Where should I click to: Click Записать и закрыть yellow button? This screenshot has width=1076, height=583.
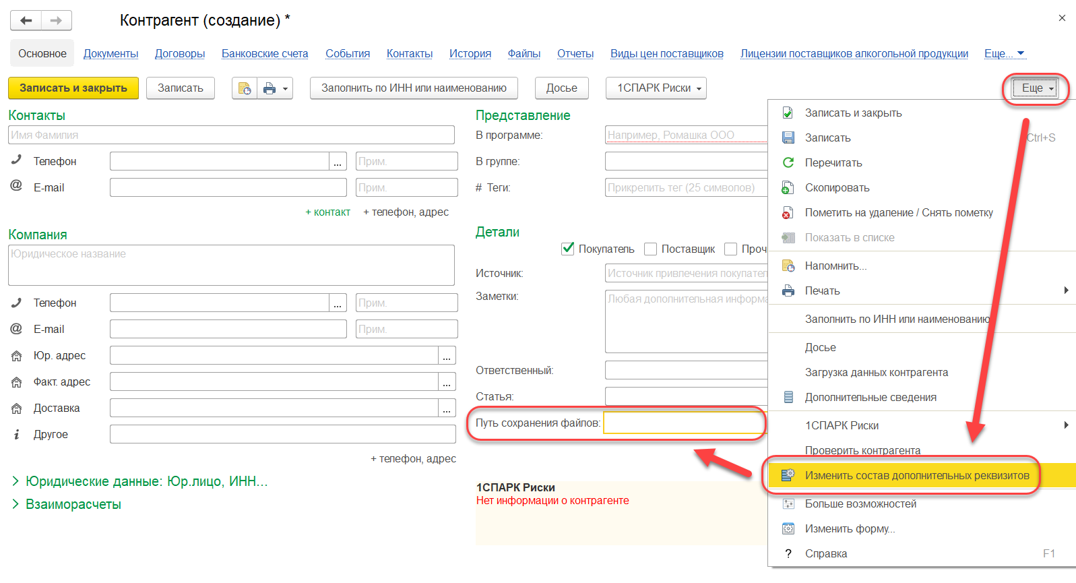click(73, 88)
